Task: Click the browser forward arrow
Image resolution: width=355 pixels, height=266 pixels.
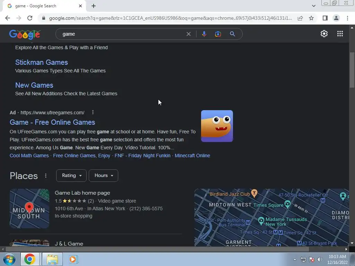Action: coord(19,18)
